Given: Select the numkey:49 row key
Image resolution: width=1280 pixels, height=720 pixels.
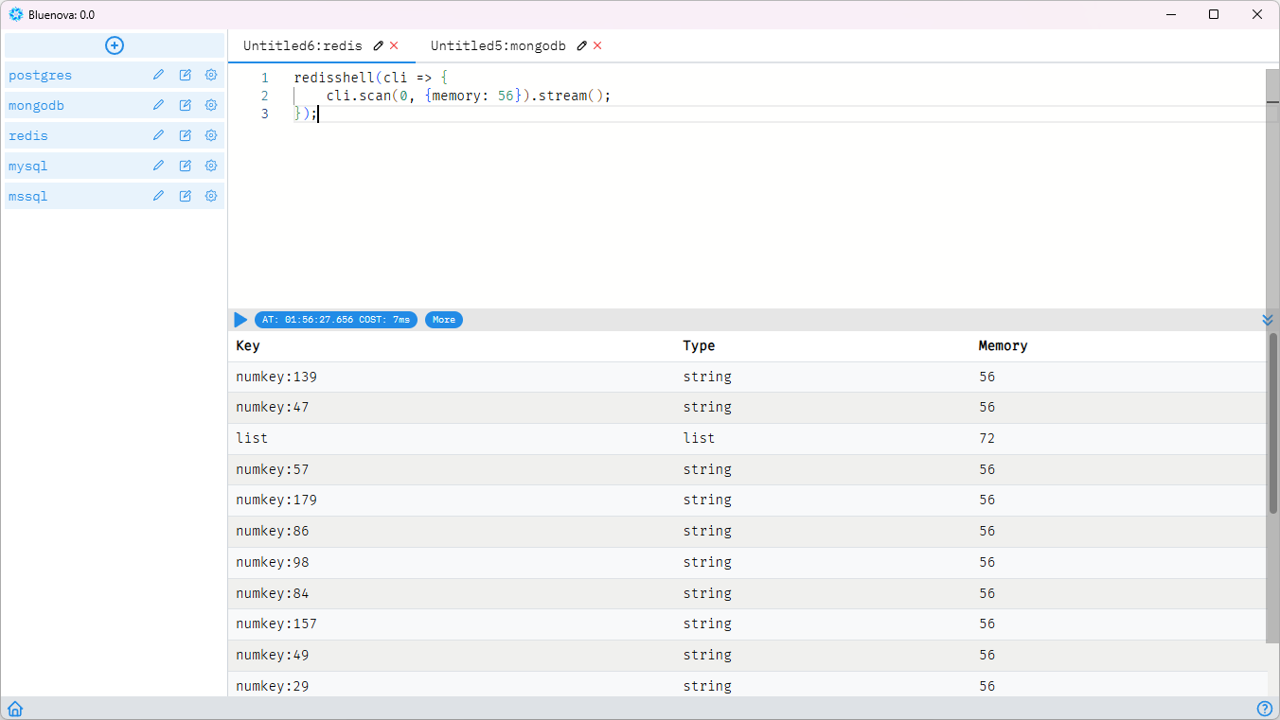Looking at the screenshot, I should [273, 655].
